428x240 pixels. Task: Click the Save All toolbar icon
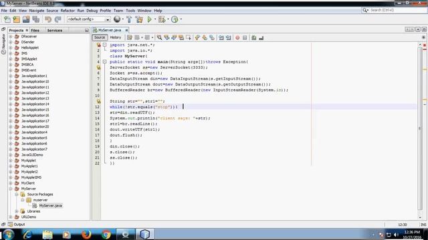tap(35, 19)
